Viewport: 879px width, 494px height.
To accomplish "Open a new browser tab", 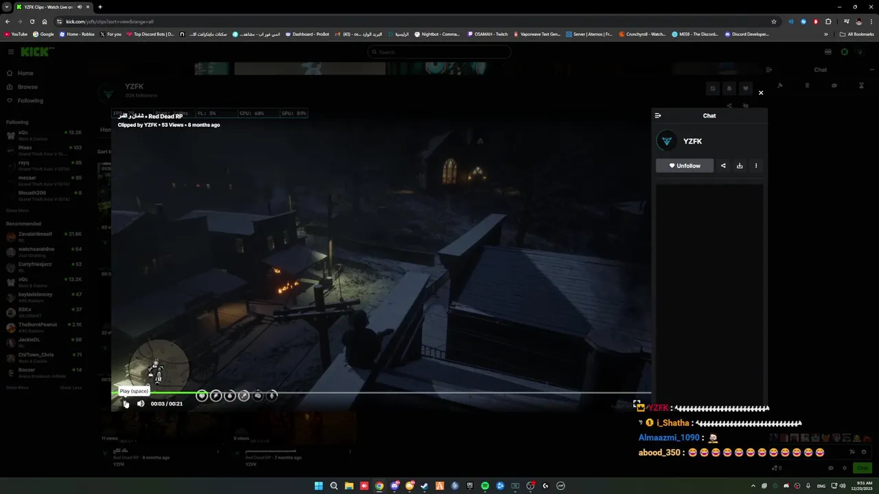I will [x=100, y=7].
